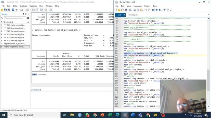Toggle the History filter alert (exclamation) button
The height and width of the screenshot is (118, 211).
pos(28,18)
